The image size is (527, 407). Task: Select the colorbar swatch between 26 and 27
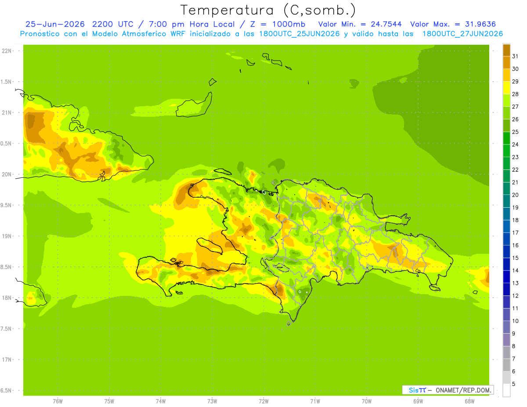tap(506, 113)
